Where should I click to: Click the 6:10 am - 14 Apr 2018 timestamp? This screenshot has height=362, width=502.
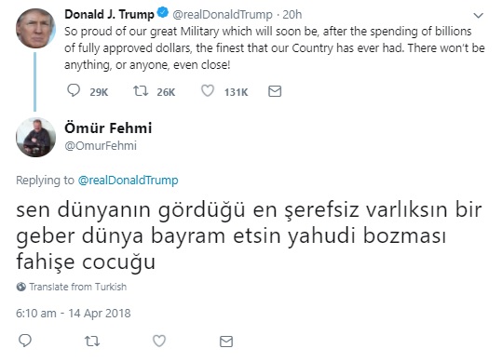(74, 313)
